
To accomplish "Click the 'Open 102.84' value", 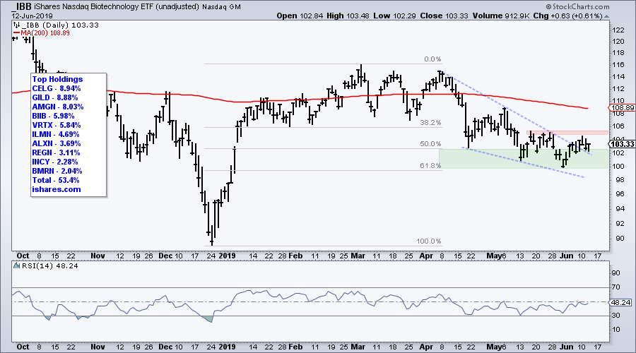I will click(x=300, y=16).
